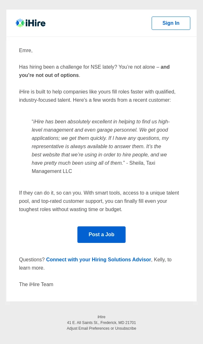Click the 'Emre,' greeting text
The width and height of the screenshot is (203, 344).
tap(26, 51)
